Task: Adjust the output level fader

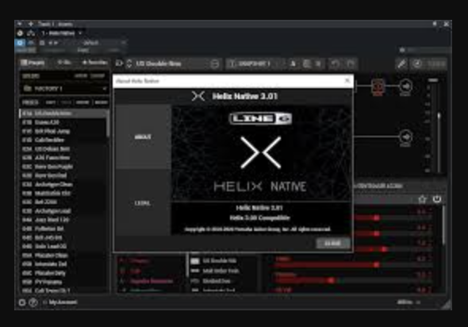Action: click(x=439, y=115)
